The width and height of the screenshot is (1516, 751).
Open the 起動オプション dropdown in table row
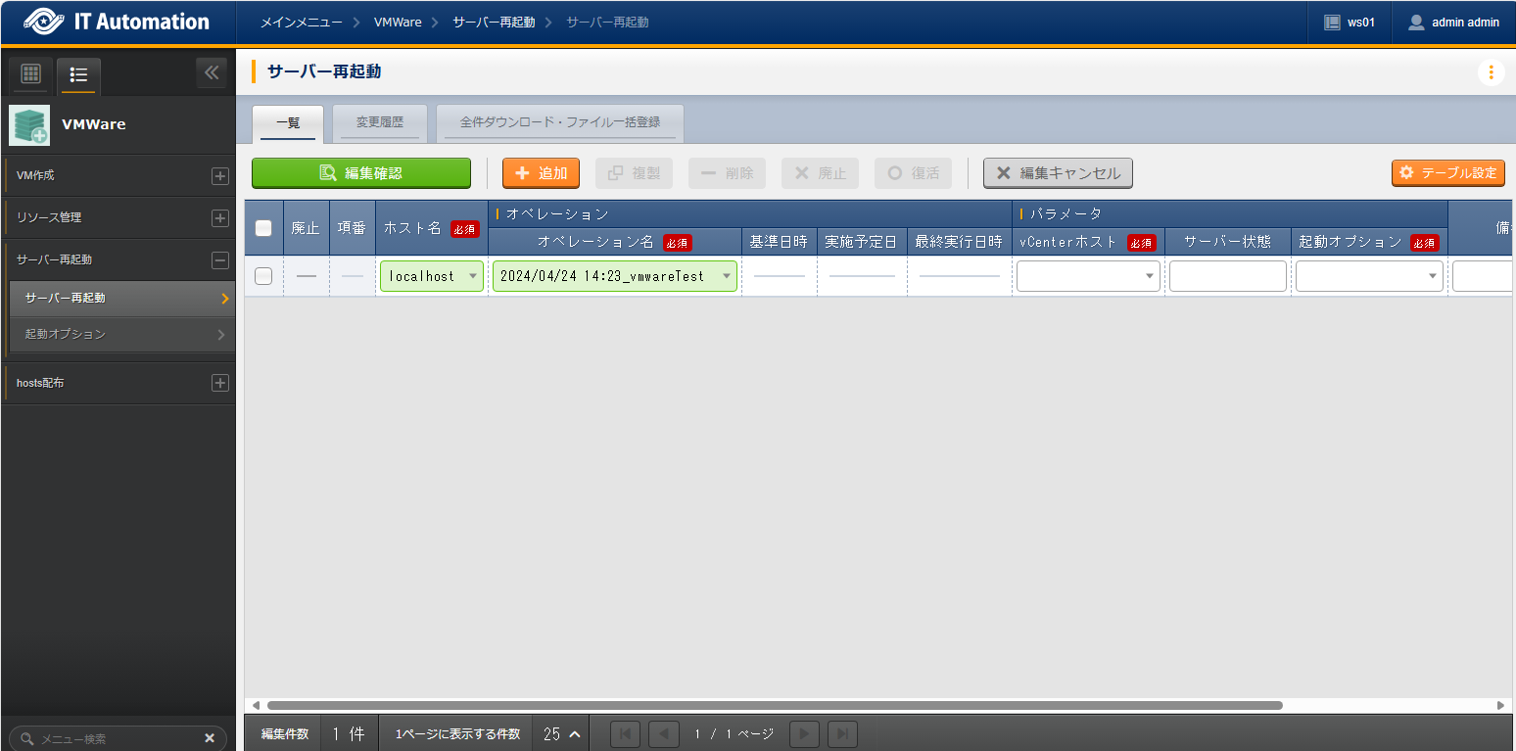[x=1368, y=276]
